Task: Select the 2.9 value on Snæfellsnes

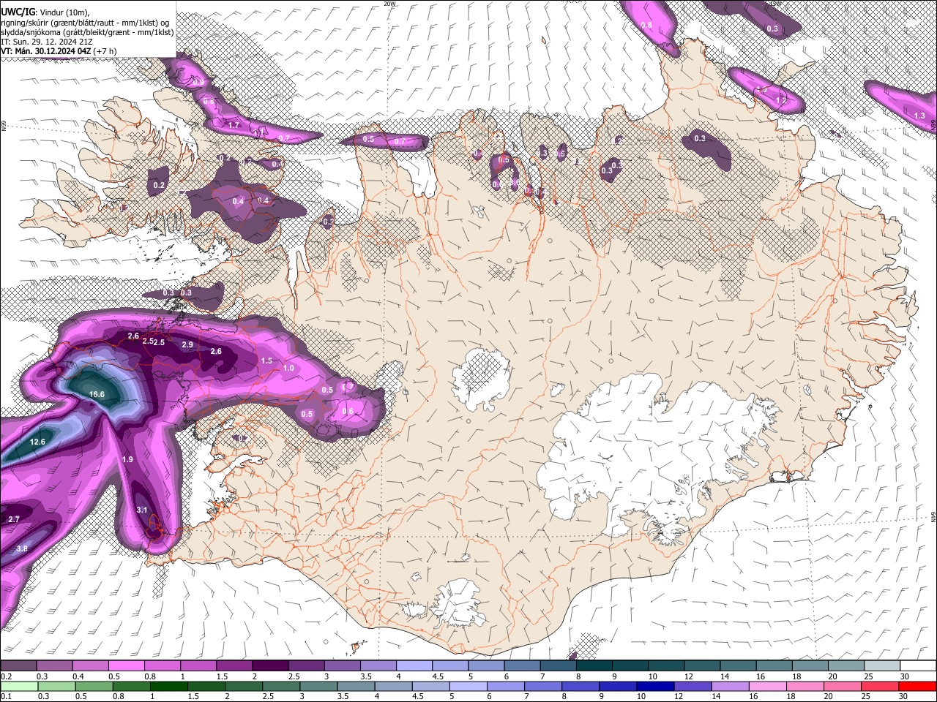Action: click(x=187, y=344)
